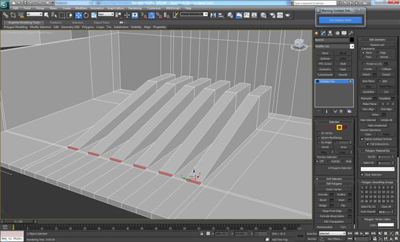Click the Play Animation button
The width and height of the screenshot is (400, 242).
(x=362, y=233)
